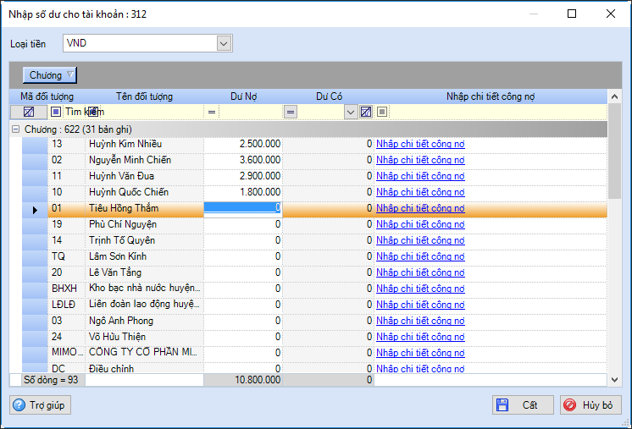Viewport: 632px width, 429px height.
Task: Click the equals operator icon in the Dư Nợ filter
Action: click(212, 112)
